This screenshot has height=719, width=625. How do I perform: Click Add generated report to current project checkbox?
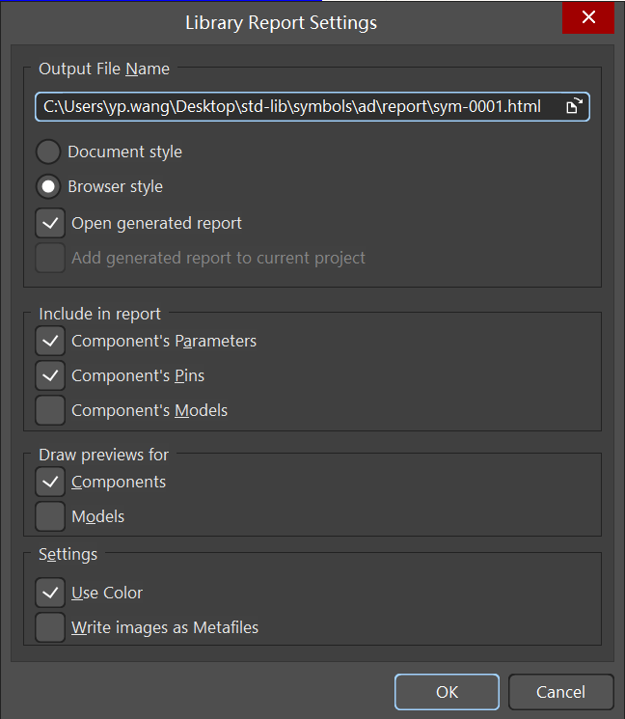pyautogui.click(x=50, y=259)
